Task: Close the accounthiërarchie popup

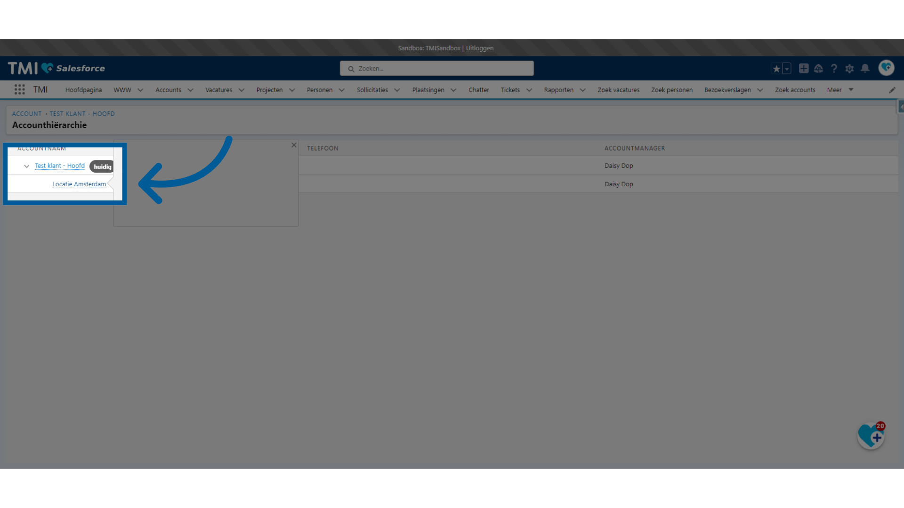Action: (294, 144)
